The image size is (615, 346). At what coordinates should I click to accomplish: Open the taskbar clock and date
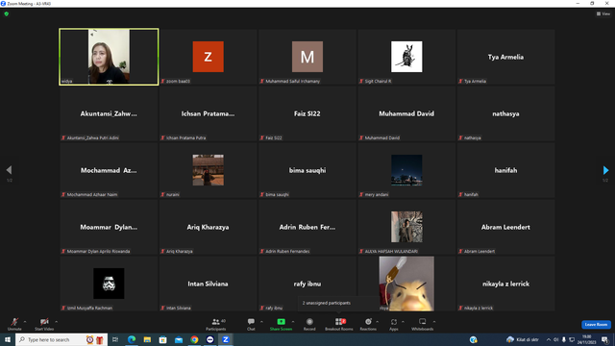click(587, 339)
